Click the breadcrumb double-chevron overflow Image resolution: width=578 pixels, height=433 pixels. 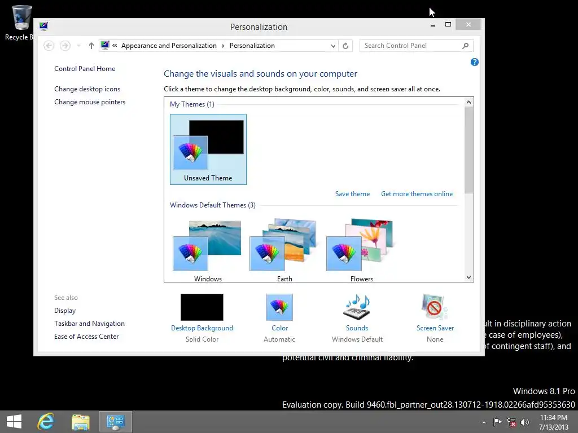click(x=115, y=45)
